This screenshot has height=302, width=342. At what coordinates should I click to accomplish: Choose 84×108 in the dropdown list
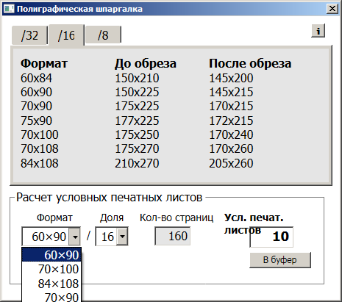point(51,284)
